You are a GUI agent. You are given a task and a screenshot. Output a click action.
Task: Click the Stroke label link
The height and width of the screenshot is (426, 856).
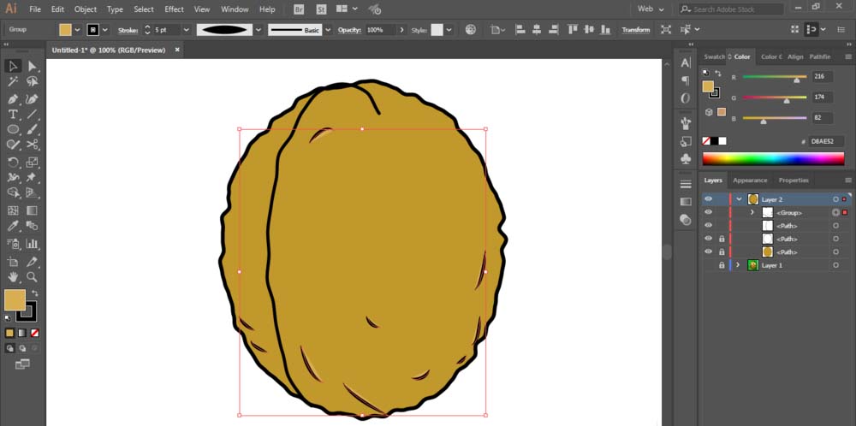point(128,30)
